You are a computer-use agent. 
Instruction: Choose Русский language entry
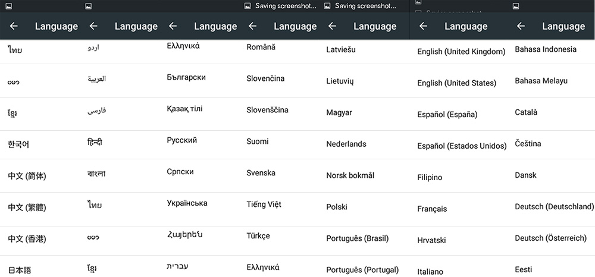click(x=181, y=140)
